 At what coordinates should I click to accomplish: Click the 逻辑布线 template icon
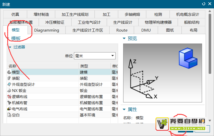pyautogui.click(x=9, y=97)
